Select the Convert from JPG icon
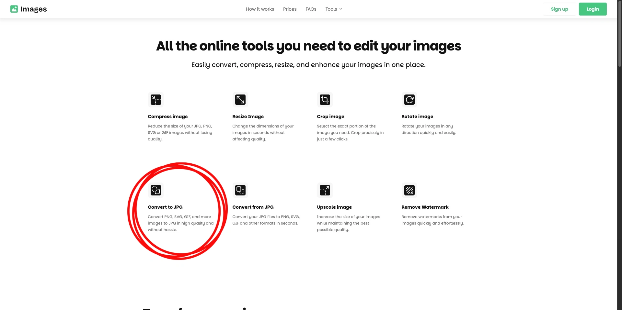 pos(240,190)
